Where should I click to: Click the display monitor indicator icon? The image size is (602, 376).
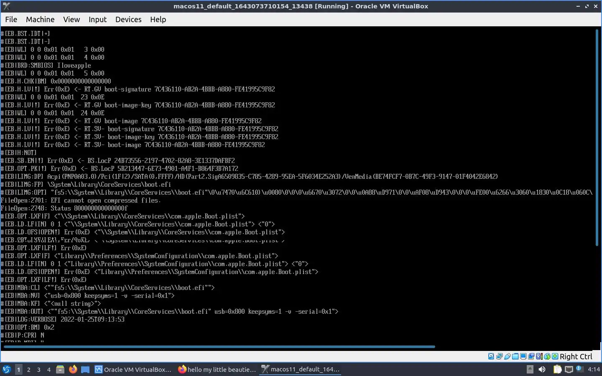pos(523,356)
